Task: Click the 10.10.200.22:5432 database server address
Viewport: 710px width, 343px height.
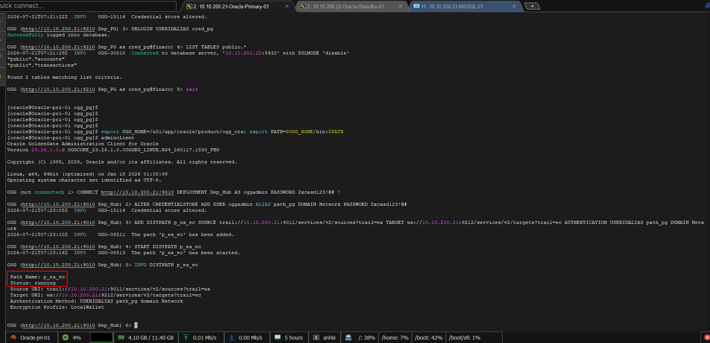Action: [251, 53]
